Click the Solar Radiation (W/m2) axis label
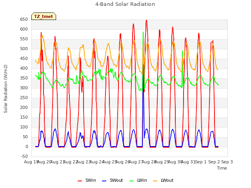 5,89
